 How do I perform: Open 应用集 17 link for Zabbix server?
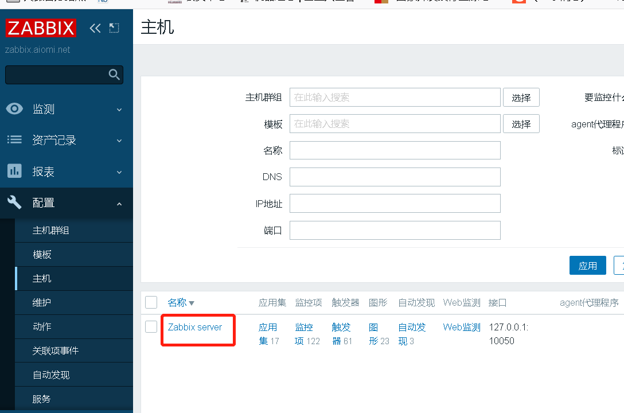coord(268,334)
